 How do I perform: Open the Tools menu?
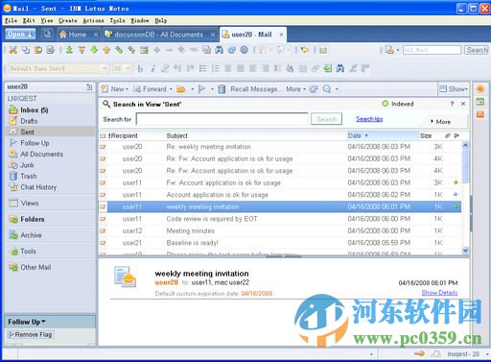point(117,20)
